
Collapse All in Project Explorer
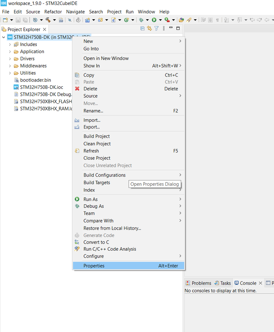(143, 28)
